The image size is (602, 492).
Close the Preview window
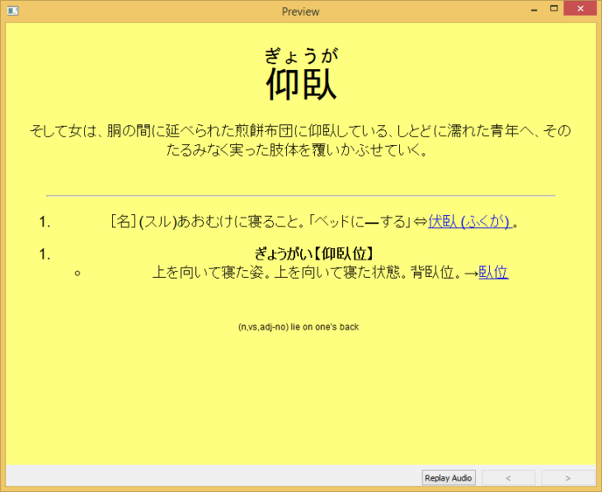pyautogui.click(x=581, y=9)
